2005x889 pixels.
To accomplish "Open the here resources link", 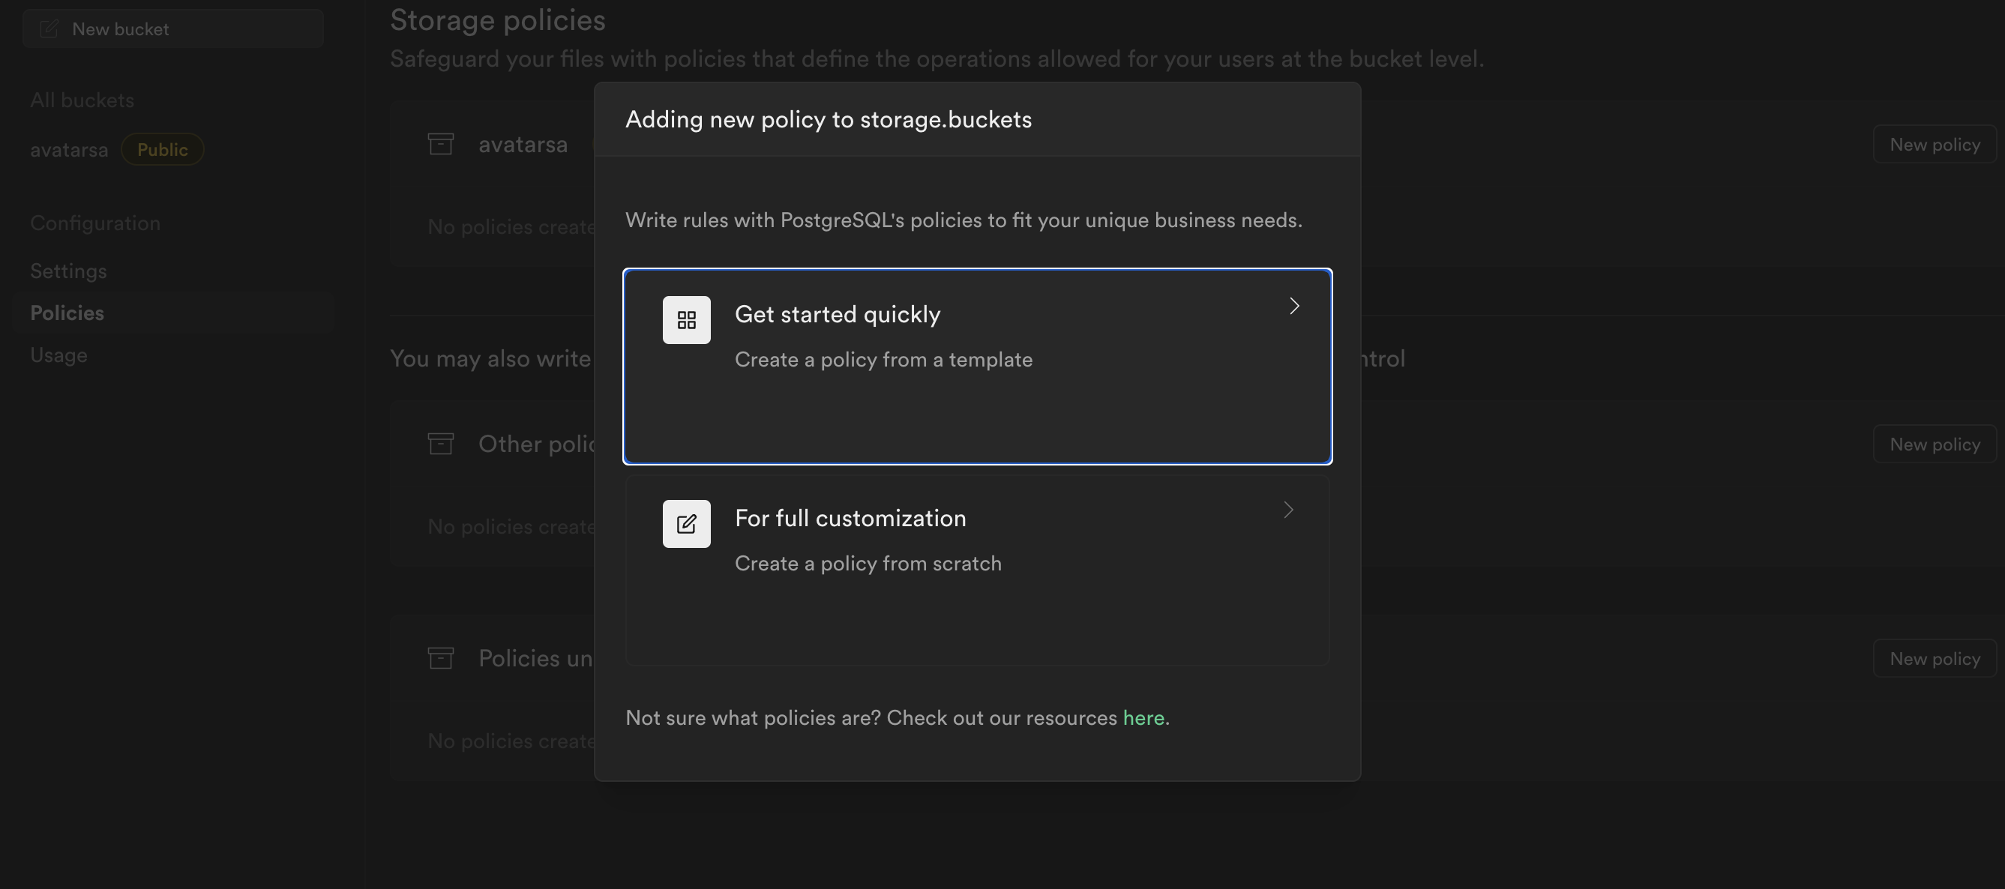I will pyautogui.click(x=1143, y=718).
